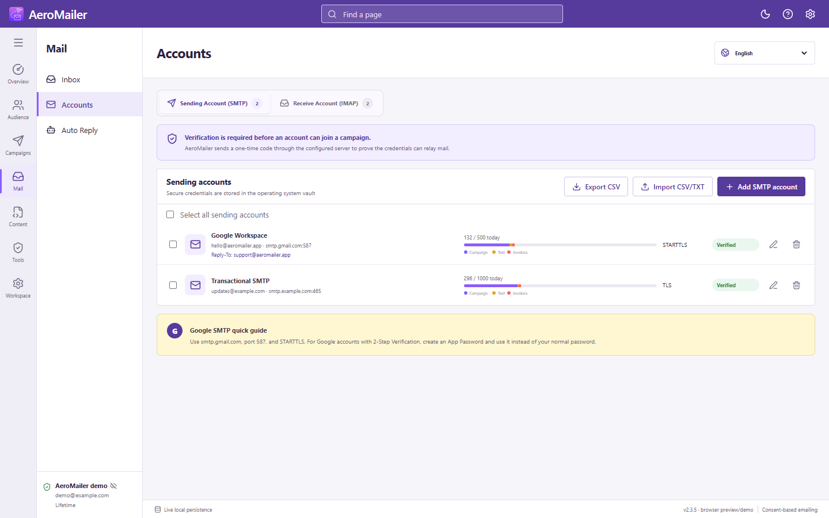Click the '296 / 1000 today' text
Image resolution: width=829 pixels, height=518 pixels.
click(483, 279)
